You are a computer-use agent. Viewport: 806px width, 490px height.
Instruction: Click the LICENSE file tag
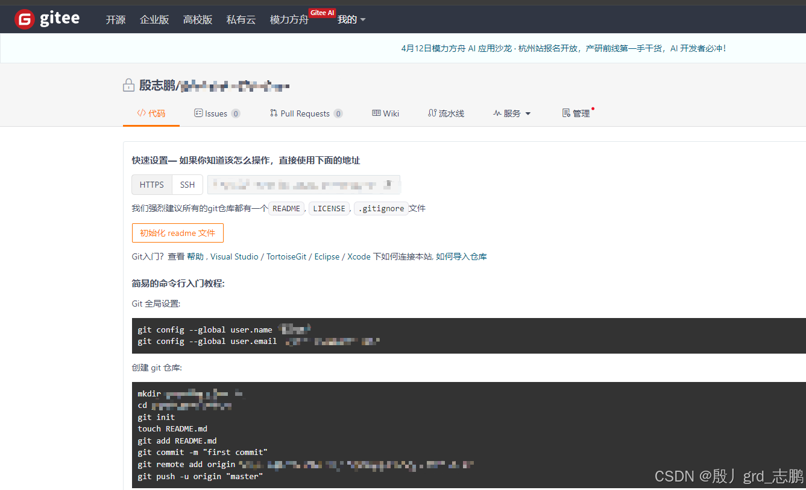329,209
